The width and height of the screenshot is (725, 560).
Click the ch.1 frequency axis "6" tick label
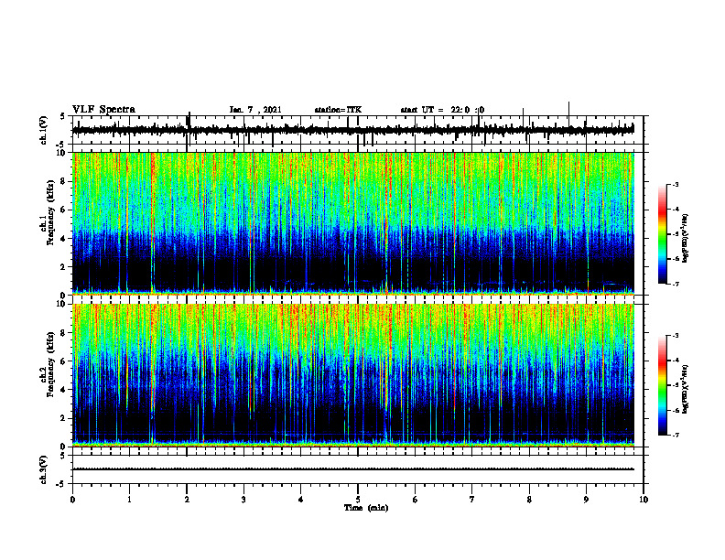(x=64, y=210)
